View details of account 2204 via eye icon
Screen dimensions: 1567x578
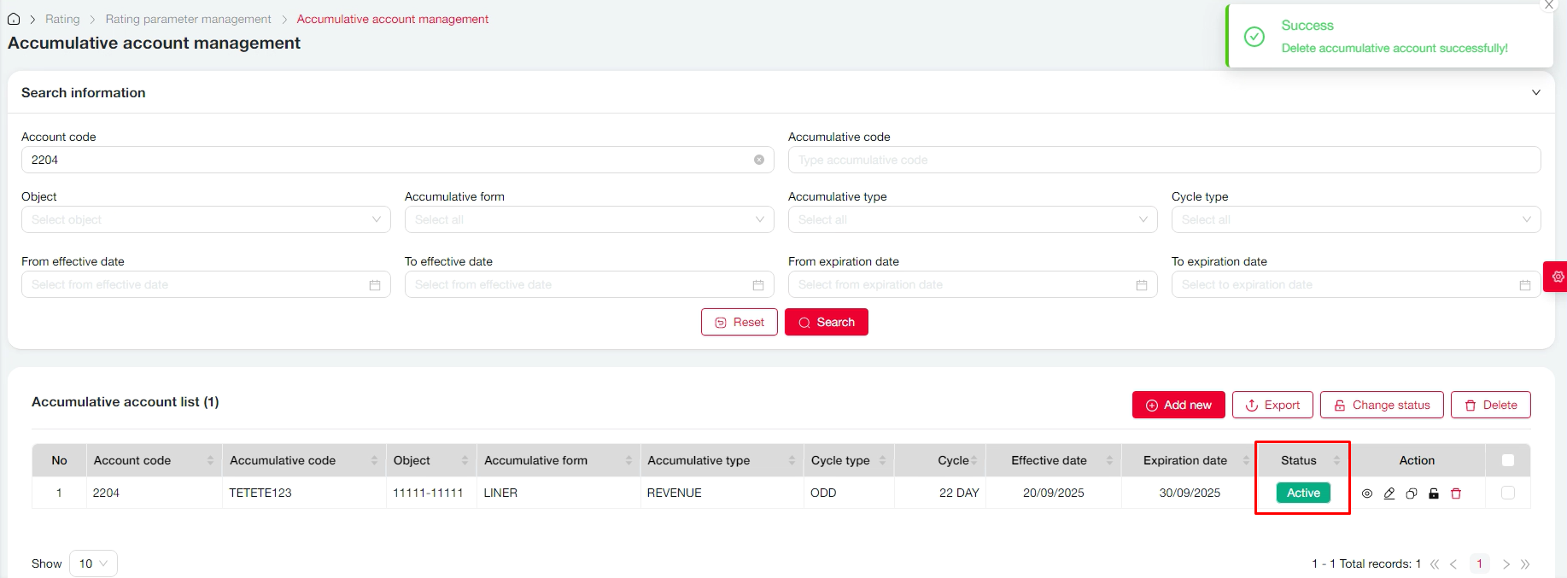coord(1367,493)
